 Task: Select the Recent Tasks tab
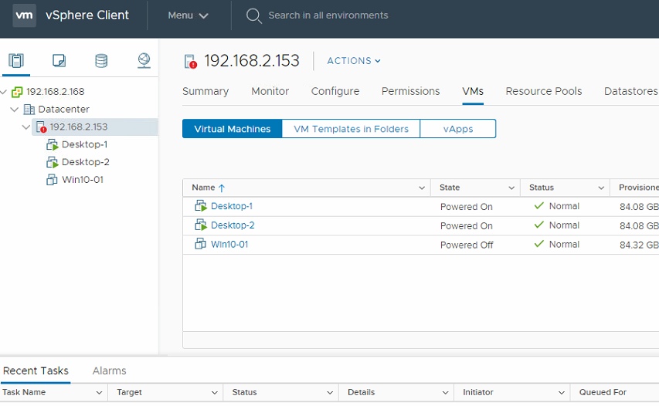pyautogui.click(x=36, y=371)
